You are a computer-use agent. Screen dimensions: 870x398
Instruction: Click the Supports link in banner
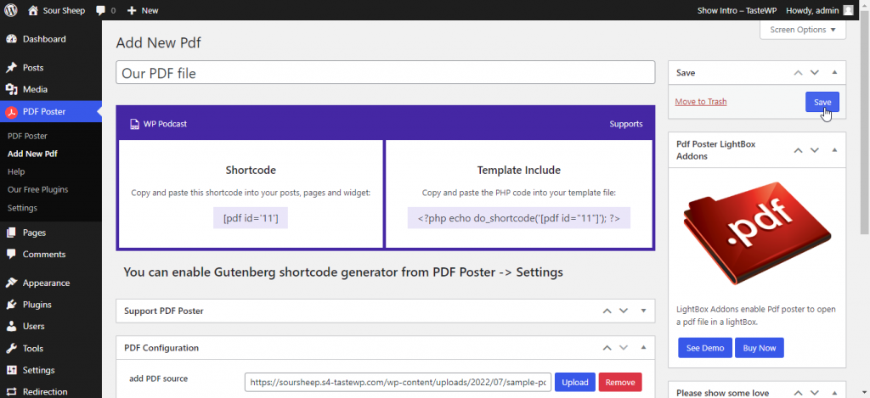click(626, 124)
